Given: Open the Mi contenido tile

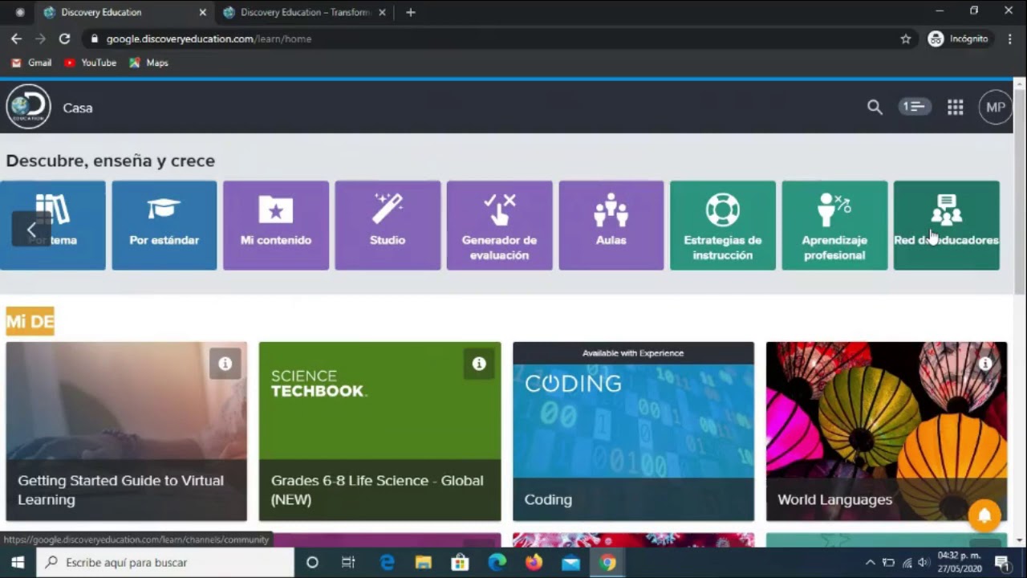Looking at the screenshot, I should [276, 225].
